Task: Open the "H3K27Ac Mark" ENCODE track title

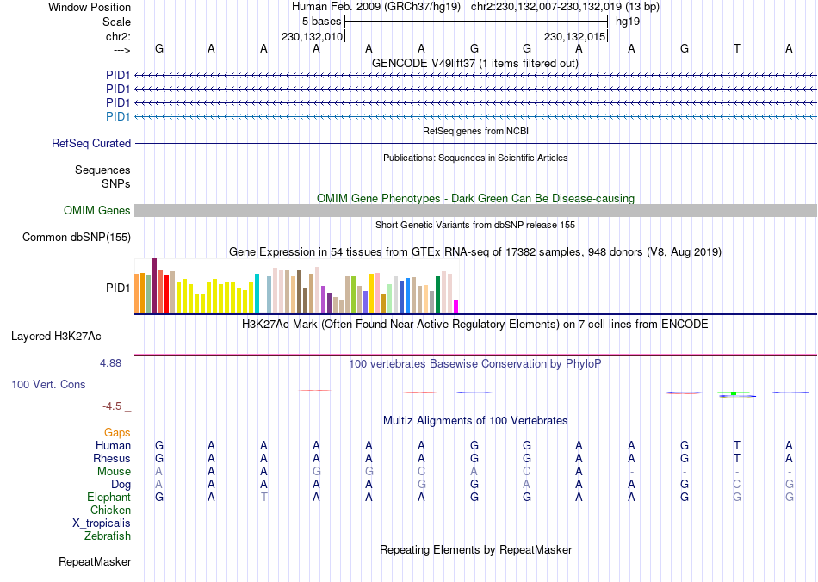Action: tap(475, 324)
